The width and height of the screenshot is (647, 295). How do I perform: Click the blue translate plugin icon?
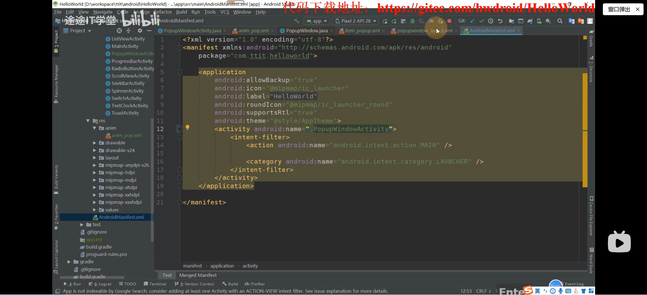(572, 21)
